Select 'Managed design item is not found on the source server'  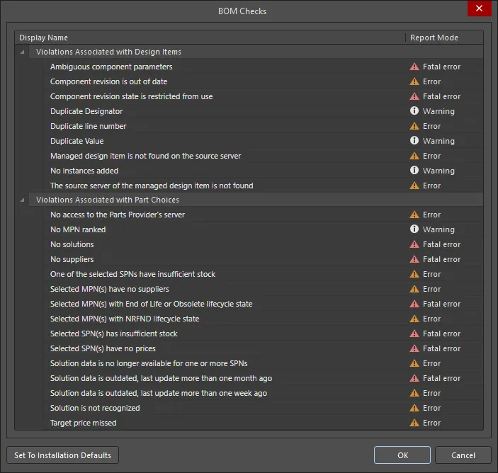pyautogui.click(x=264, y=156)
